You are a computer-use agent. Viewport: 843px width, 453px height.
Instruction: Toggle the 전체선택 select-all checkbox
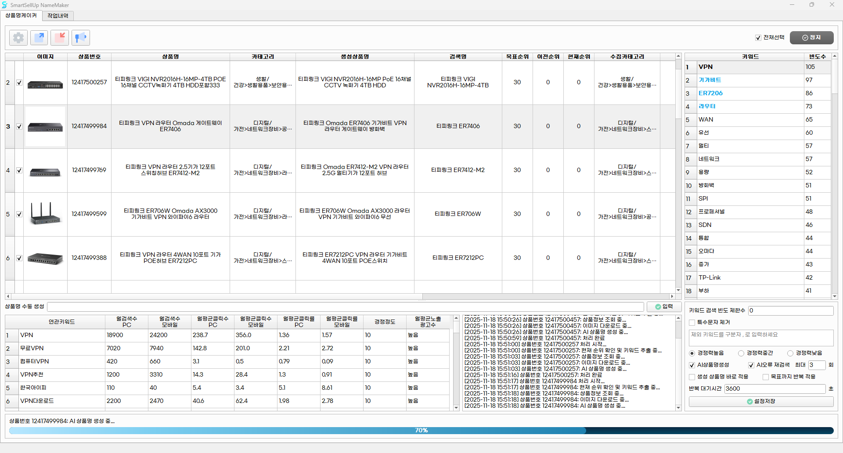click(758, 38)
